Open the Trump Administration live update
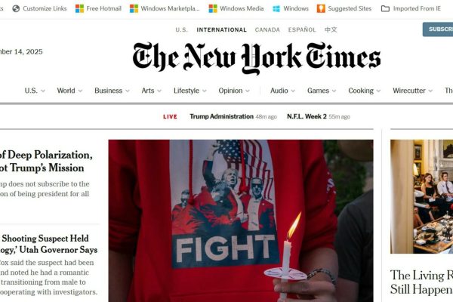Image resolution: width=453 pixels, height=302 pixels. click(x=221, y=116)
